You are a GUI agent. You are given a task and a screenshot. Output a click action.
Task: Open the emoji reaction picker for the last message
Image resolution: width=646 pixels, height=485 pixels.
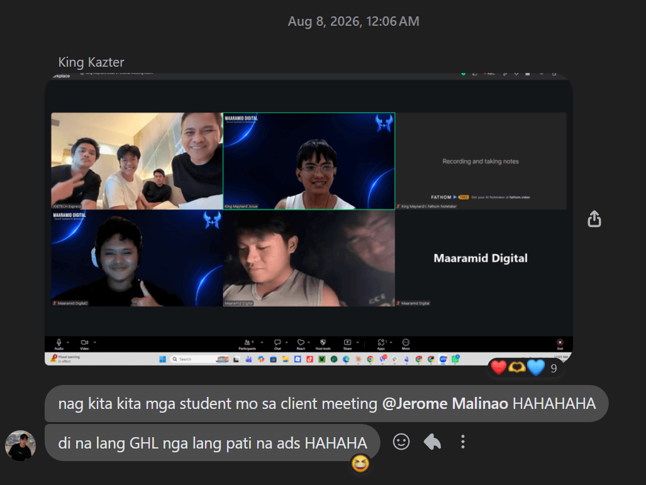401,442
